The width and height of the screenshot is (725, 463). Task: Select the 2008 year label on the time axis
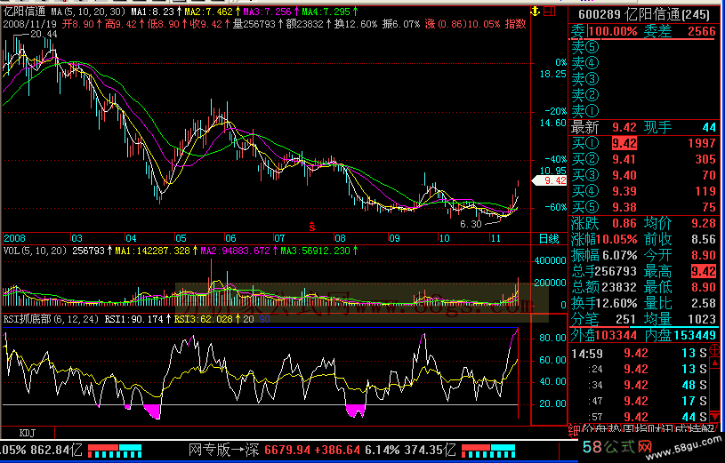(14, 238)
